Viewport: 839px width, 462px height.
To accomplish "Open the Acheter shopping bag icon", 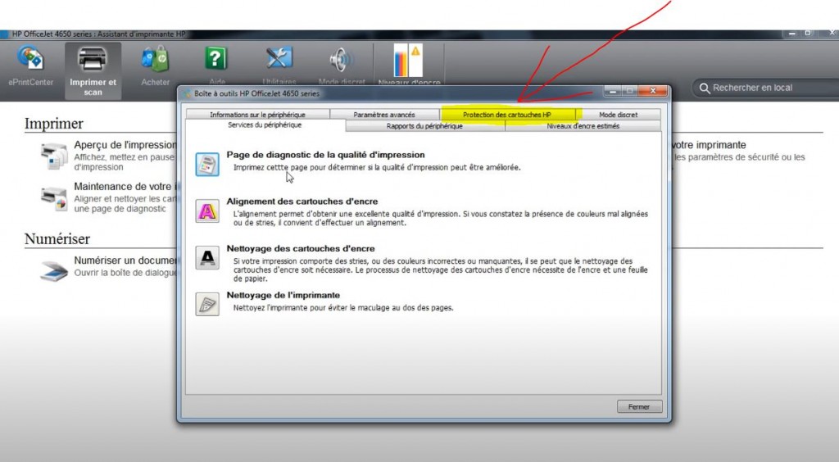I will tap(155, 58).
